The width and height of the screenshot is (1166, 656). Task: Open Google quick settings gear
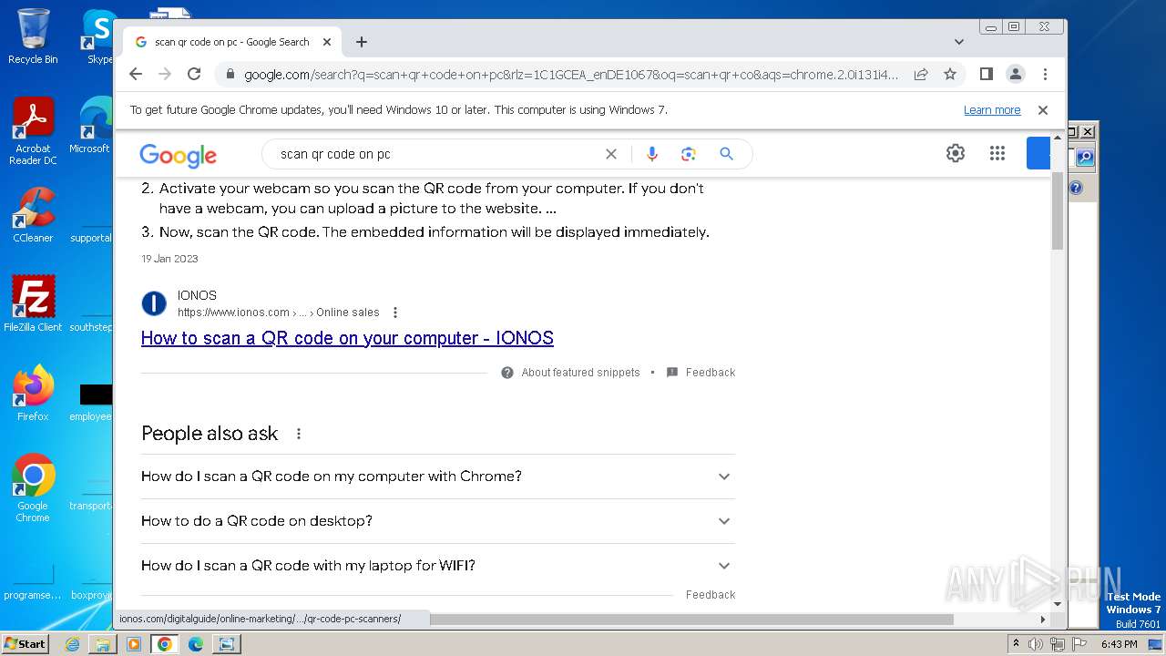(x=955, y=153)
